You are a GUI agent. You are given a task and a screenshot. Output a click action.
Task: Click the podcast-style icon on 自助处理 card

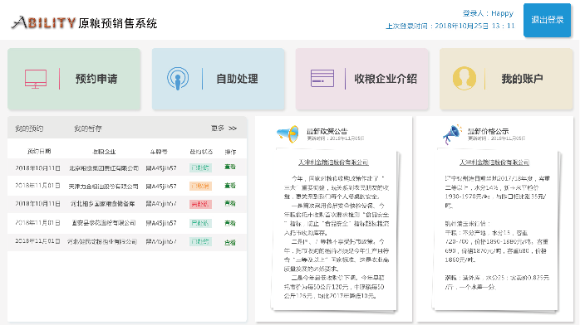coord(178,79)
